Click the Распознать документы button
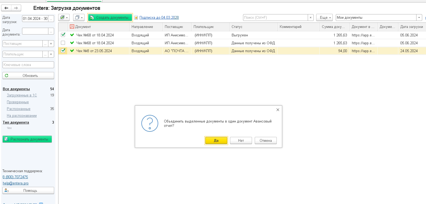The width and height of the screenshot is (426, 204). 27,139
